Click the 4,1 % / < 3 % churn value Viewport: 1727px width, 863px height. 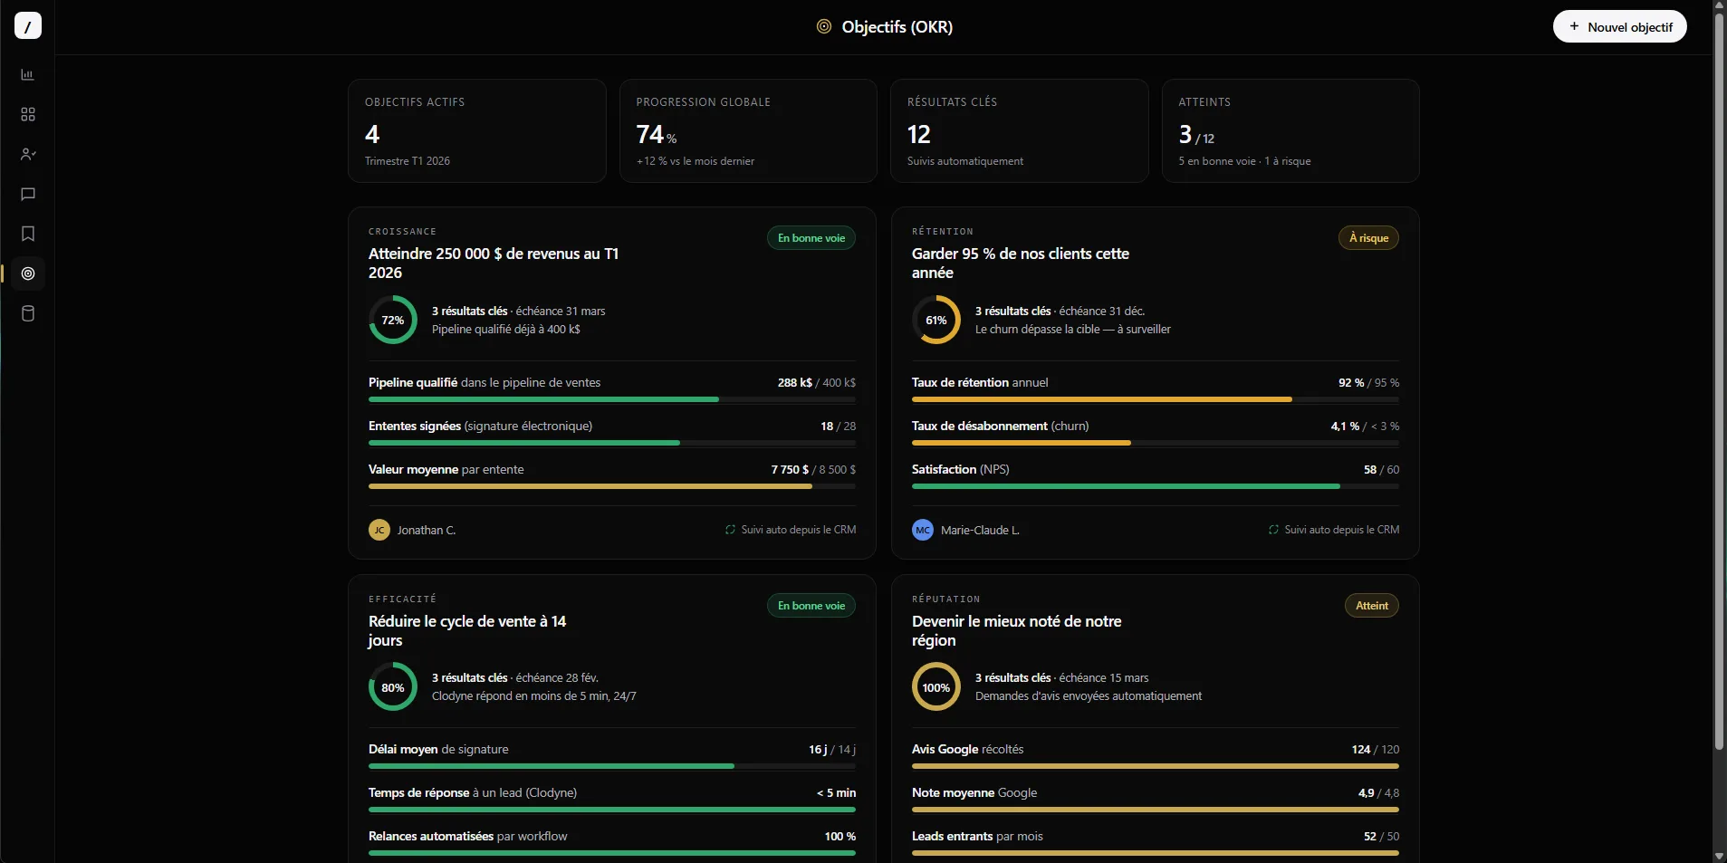pos(1365,426)
